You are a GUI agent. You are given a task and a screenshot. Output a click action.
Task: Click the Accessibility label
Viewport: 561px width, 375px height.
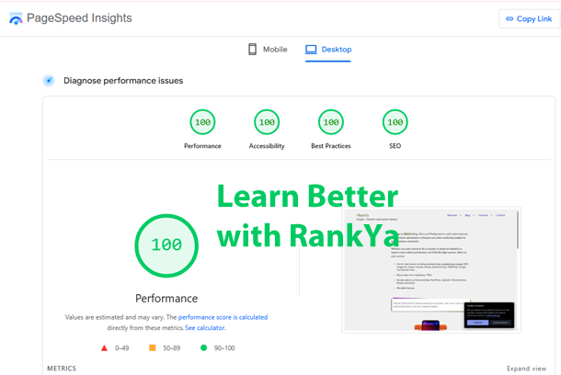[267, 146]
